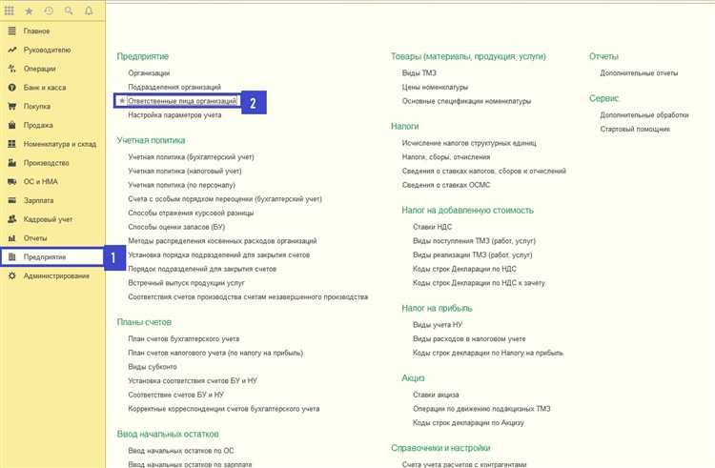The image size is (715, 468).
Task: Open Операции по движению подакцизных ТМЗ
Action: pyautogui.click(x=481, y=409)
